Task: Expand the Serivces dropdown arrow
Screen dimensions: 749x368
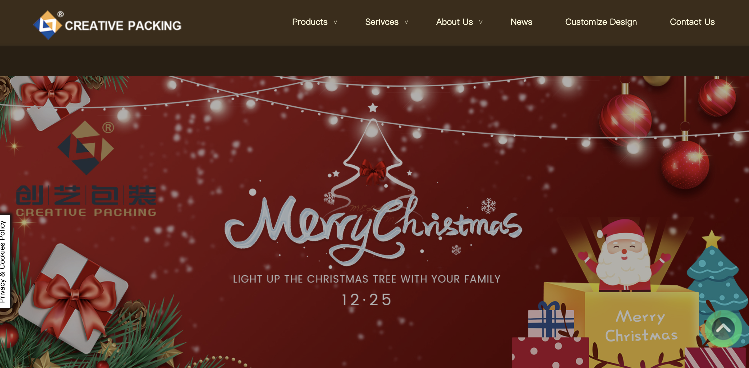Action: (406, 22)
